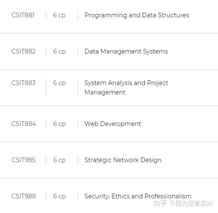Select the CSIT882 course code
This screenshot has height=213, width=218.
click(x=24, y=51)
